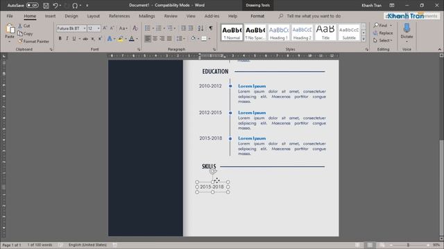This screenshot has width=444, height=249.
Task: Switch to the Insert tab
Action: [x=50, y=16]
